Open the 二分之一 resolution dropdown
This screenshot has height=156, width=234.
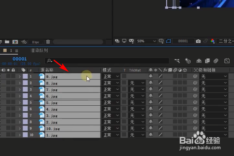pos(225,41)
